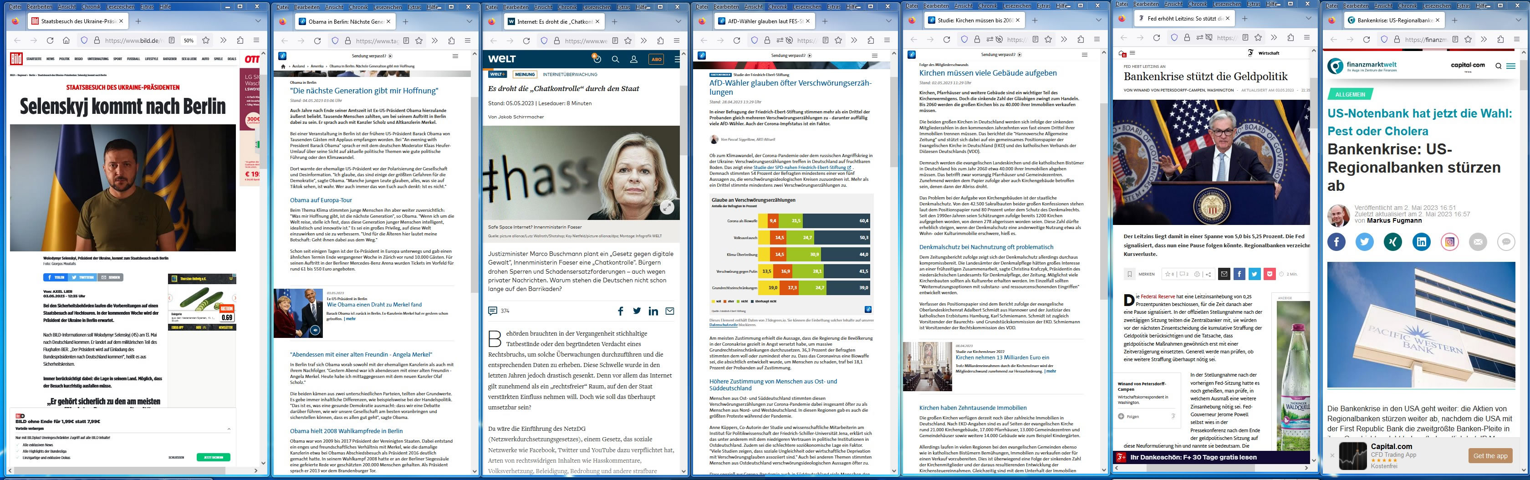Click the home button in the Bild browser window
Image resolution: width=1530 pixels, height=480 pixels.
click(66, 41)
